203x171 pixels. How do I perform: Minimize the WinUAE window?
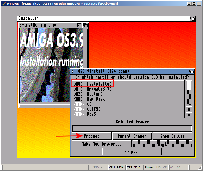pyautogui.click(x=190, y=4)
